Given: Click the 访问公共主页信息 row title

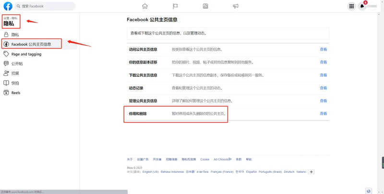Looking at the screenshot, I should (x=143, y=49).
